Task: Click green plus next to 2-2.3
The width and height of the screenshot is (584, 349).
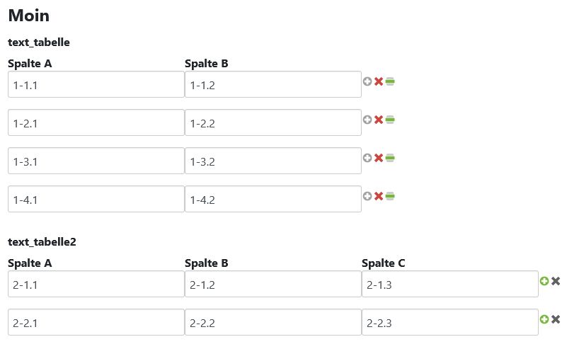Action: click(x=544, y=319)
